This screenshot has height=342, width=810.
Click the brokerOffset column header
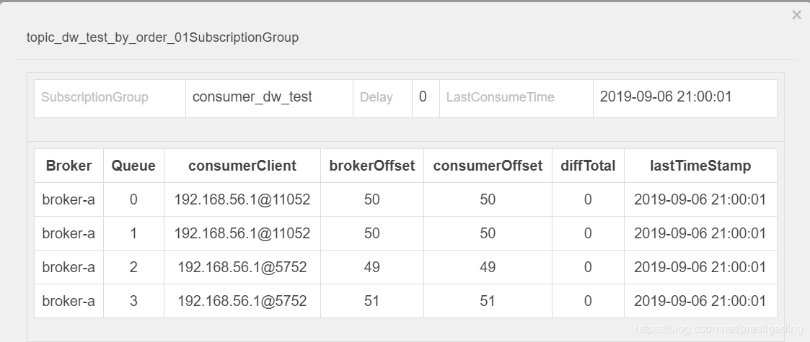point(372,166)
